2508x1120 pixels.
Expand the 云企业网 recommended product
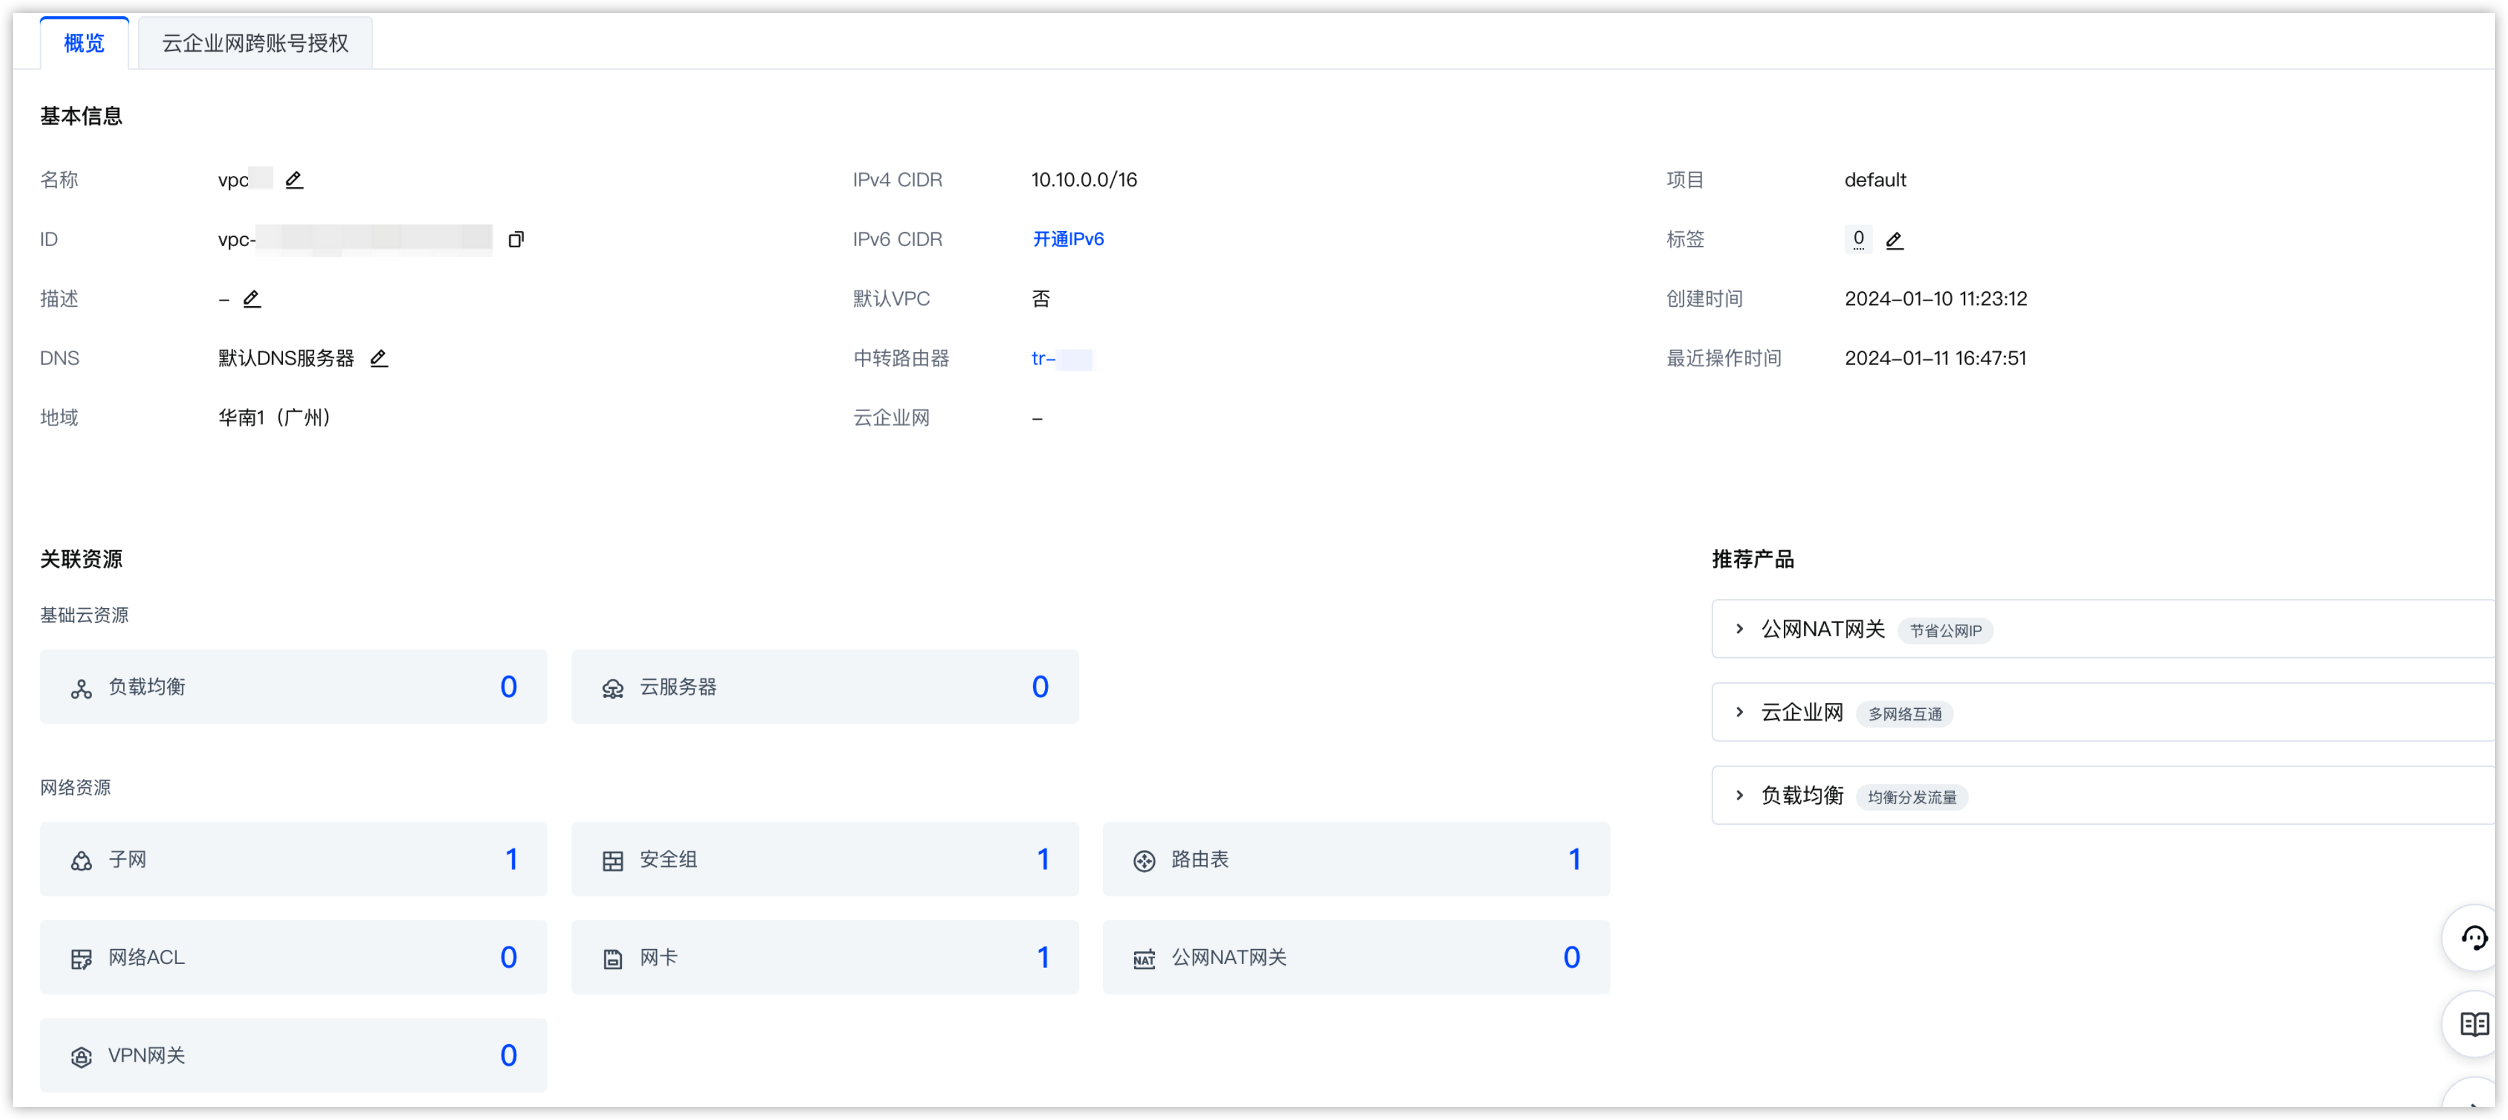tap(1740, 713)
